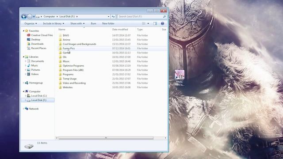Viewport: 283px width, 159px height.
Task: Open the view options dropdown arrow
Action: pyautogui.click(x=148, y=23)
